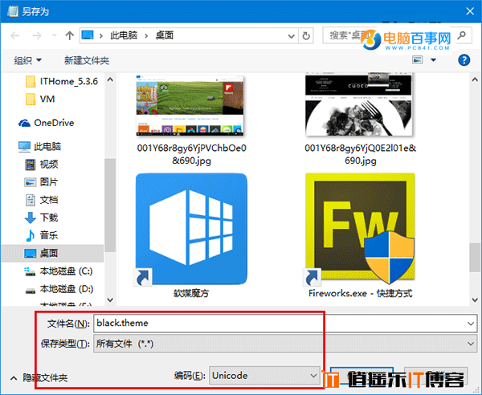Image resolution: width=482 pixels, height=395 pixels.
Task: Go back with the left arrow
Action: point(14,35)
